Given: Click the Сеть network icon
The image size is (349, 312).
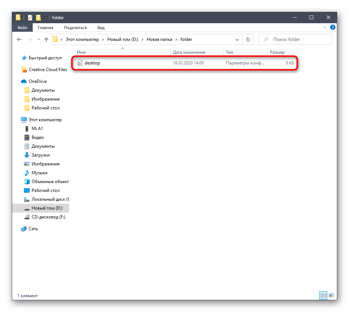Looking at the screenshot, I should (x=24, y=229).
